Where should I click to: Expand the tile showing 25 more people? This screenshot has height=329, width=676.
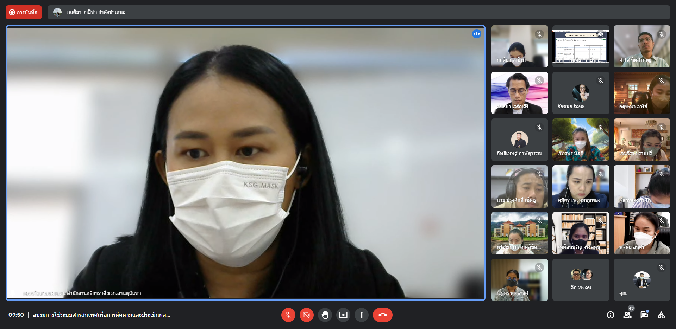(581, 280)
